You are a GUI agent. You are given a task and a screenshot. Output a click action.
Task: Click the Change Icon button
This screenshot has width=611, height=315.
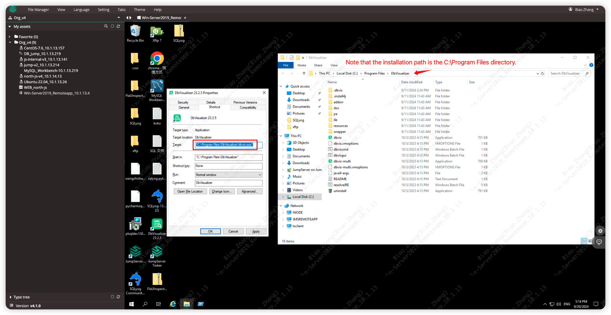tap(222, 191)
